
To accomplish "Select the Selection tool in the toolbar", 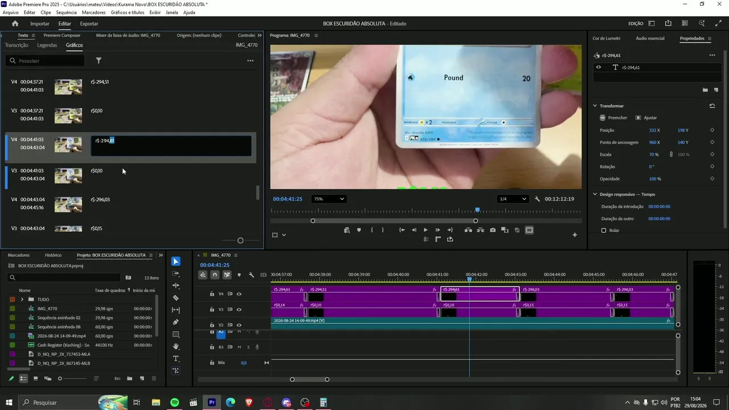I will click(x=176, y=261).
